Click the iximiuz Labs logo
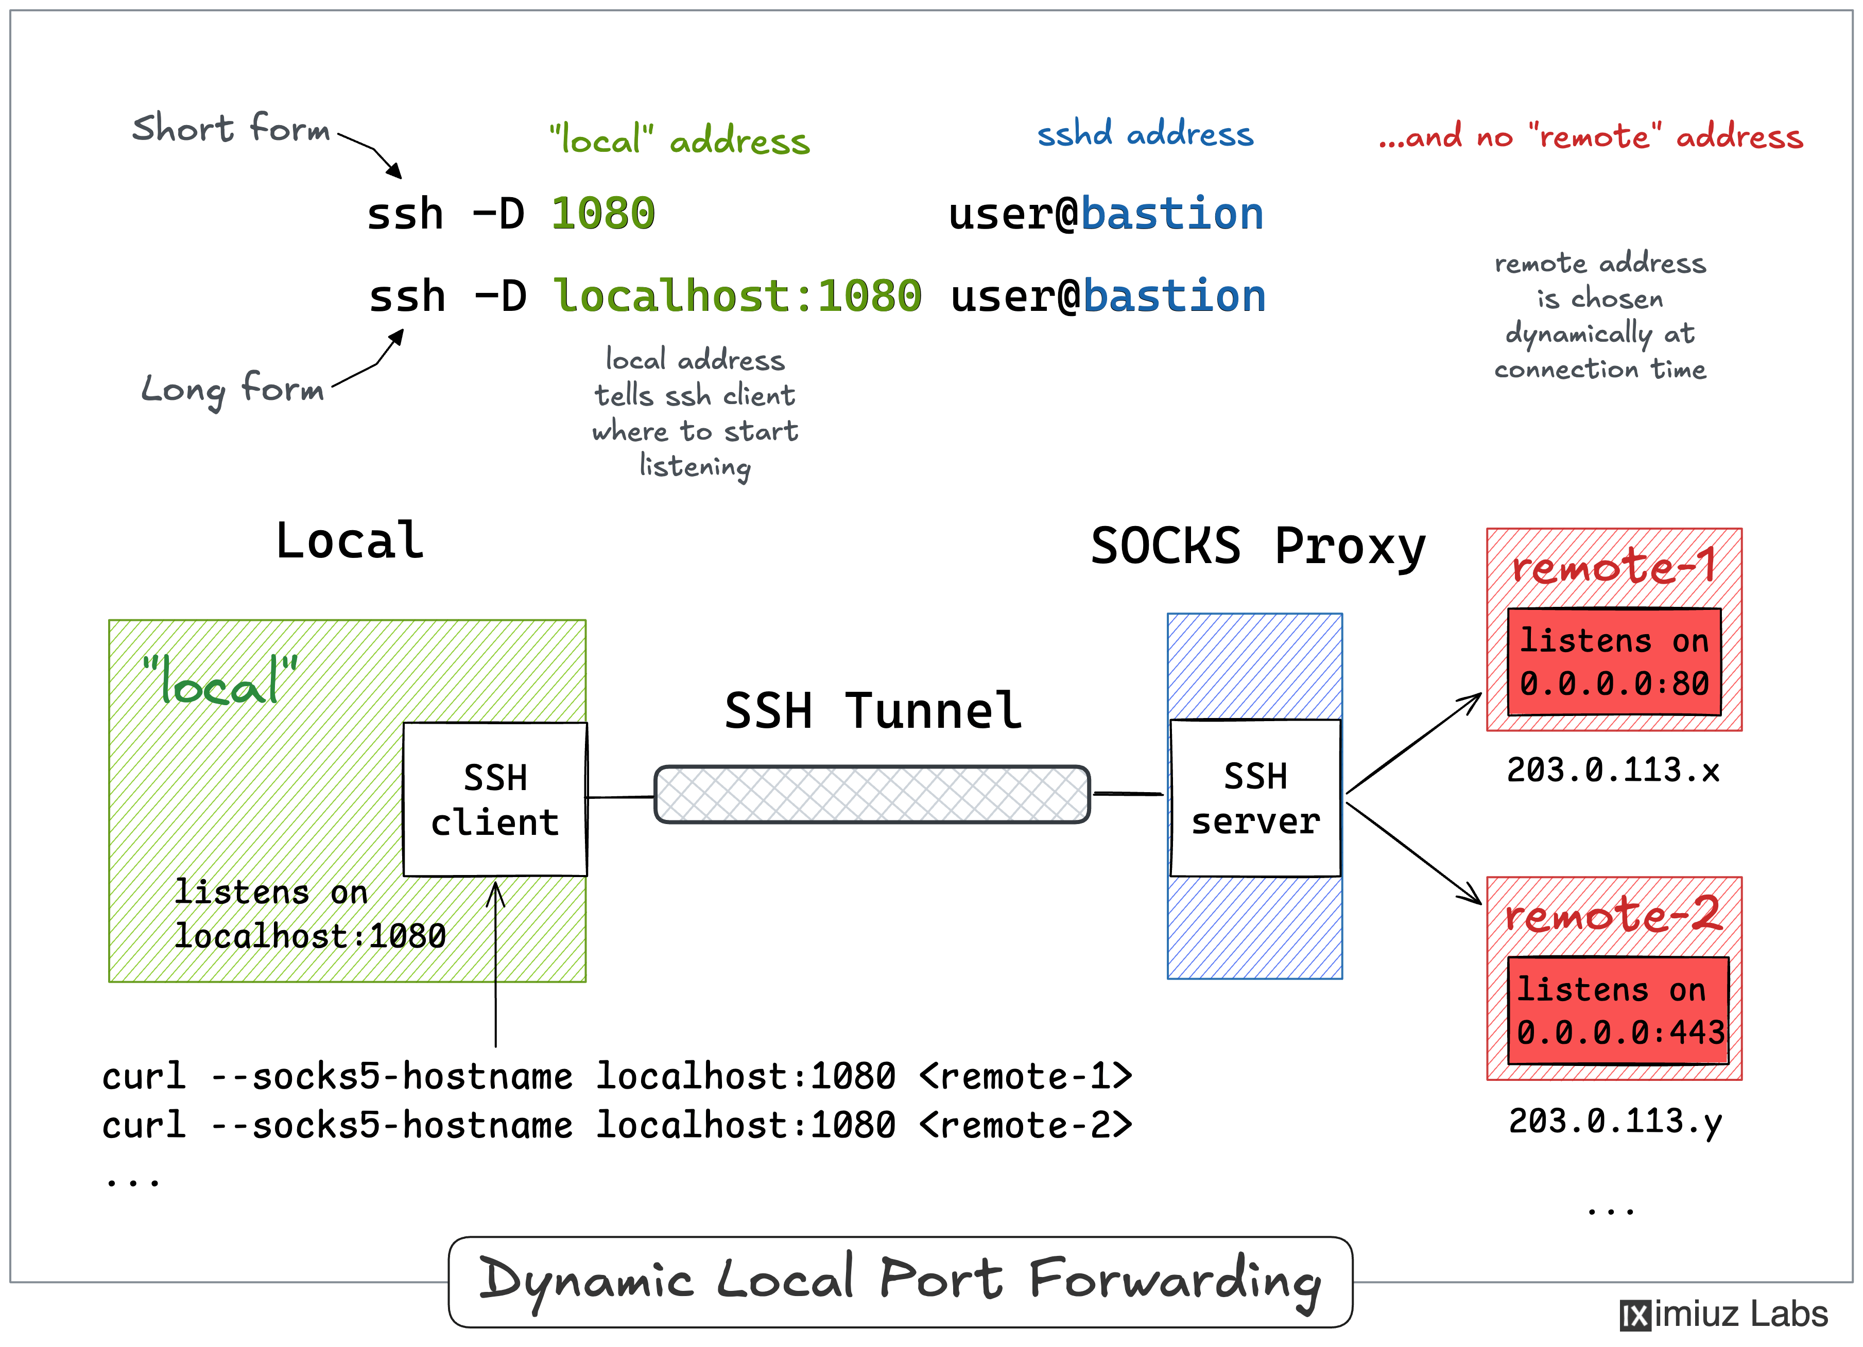Viewport: 1863px width, 1347px height. 1723,1314
